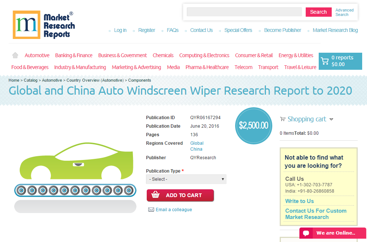367x242 pixels.
Task: Click Home in breadcrumb
Action: [14, 80]
